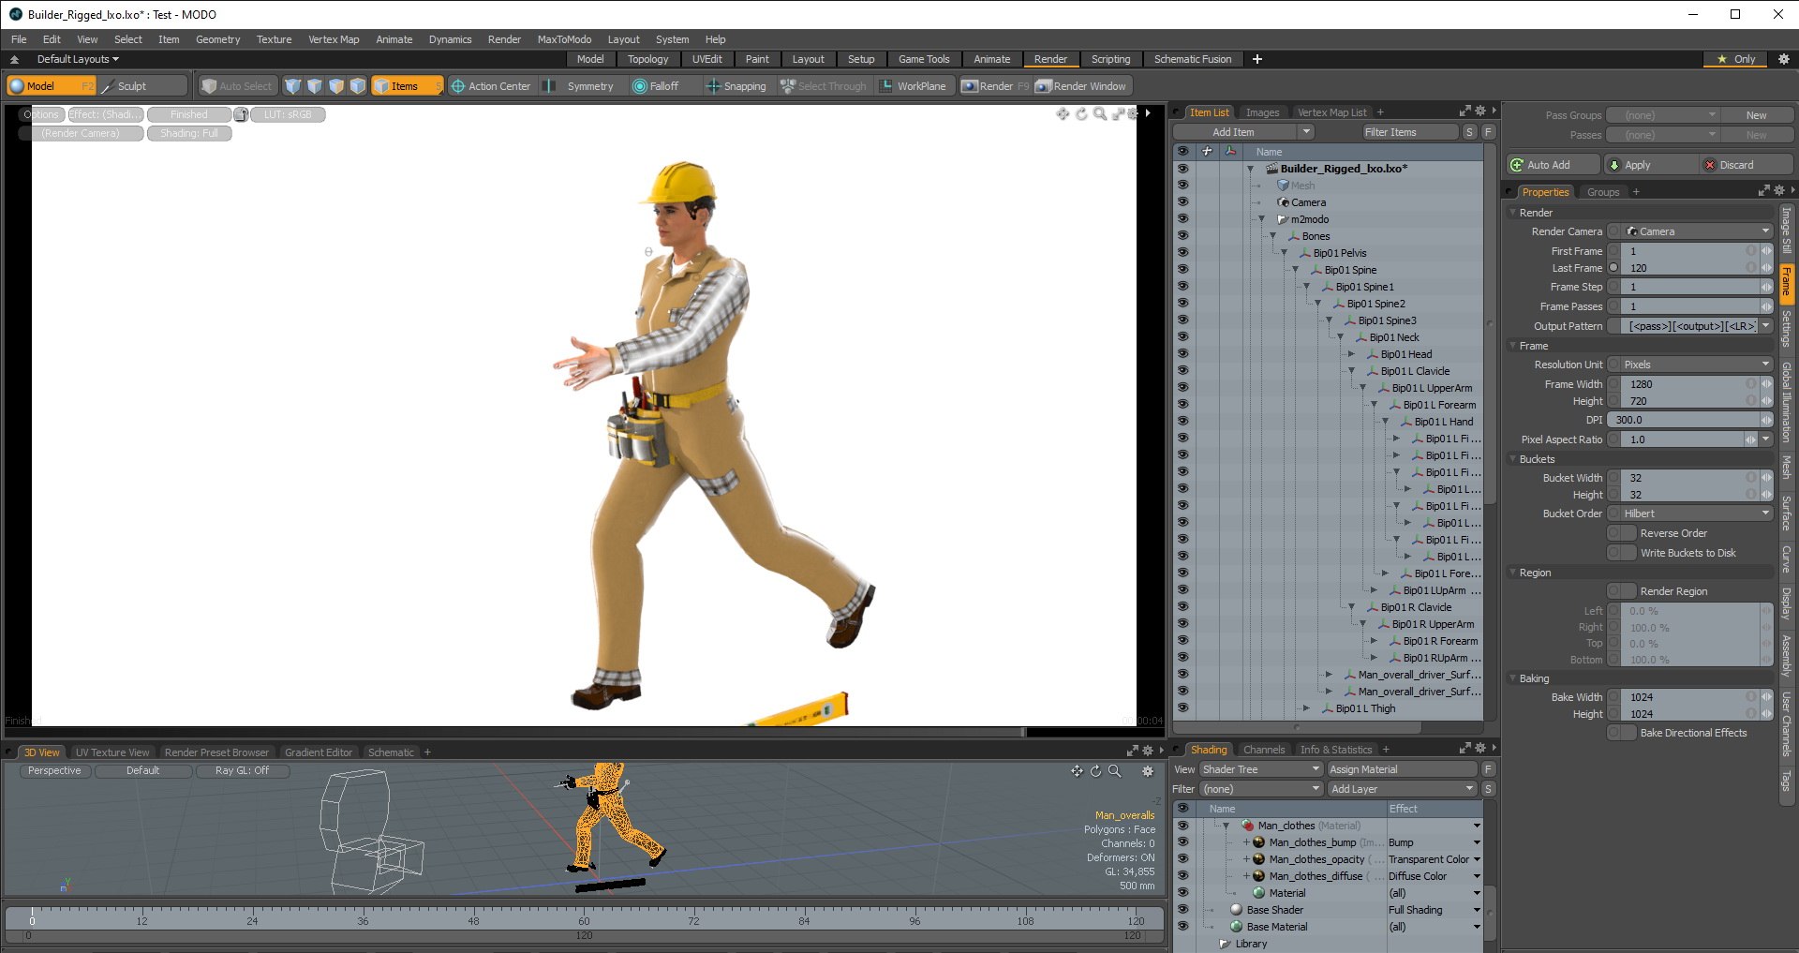Viewport: 1799px width, 953px height.
Task: Click the Add Layer button
Action: [1402, 789]
